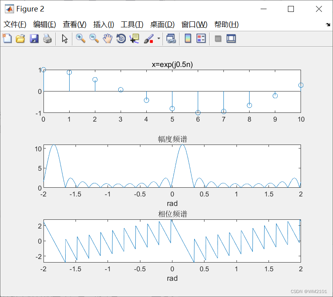The width and height of the screenshot is (333, 297).
Task: Dock the figure using the corner arrow
Action: 328,25
